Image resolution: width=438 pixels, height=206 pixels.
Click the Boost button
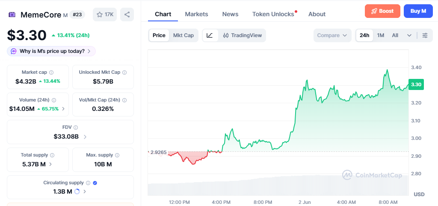(382, 11)
